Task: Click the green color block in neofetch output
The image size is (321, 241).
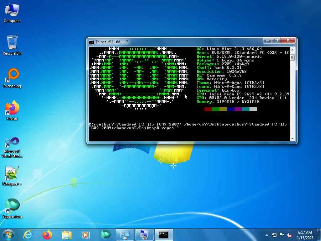Action: tap(216, 109)
